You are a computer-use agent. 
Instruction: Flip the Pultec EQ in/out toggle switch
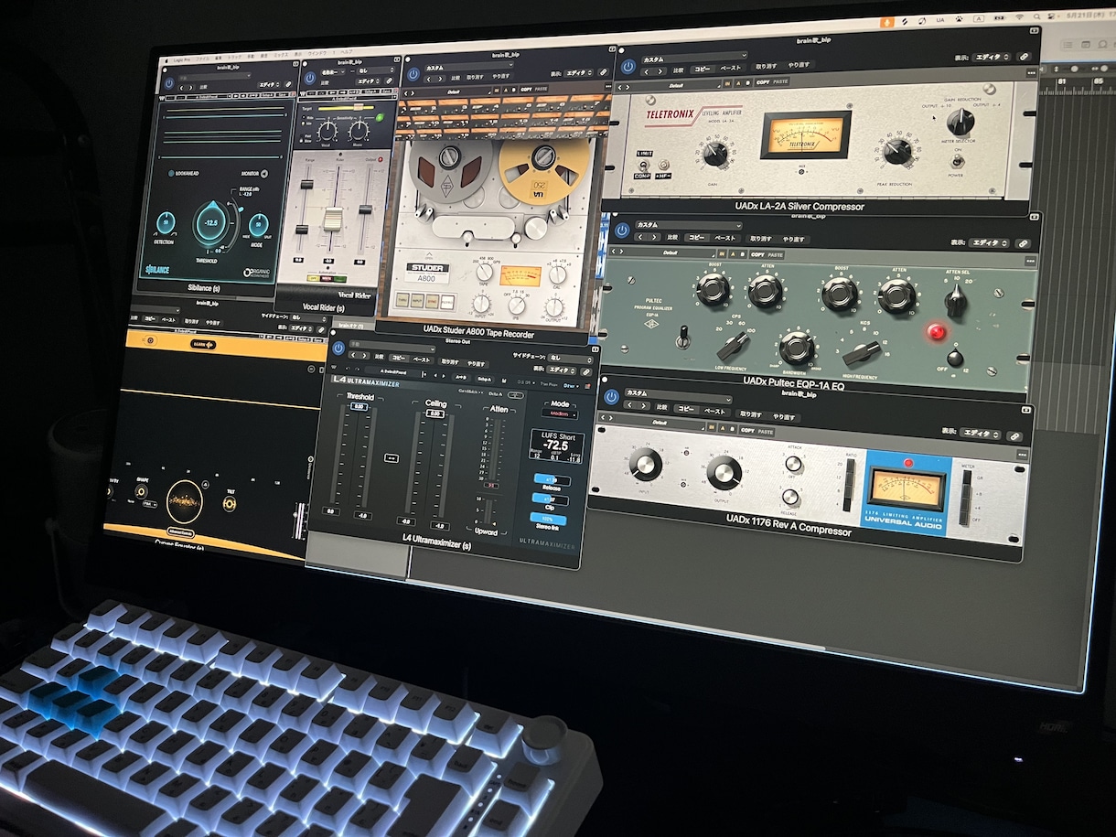point(681,340)
